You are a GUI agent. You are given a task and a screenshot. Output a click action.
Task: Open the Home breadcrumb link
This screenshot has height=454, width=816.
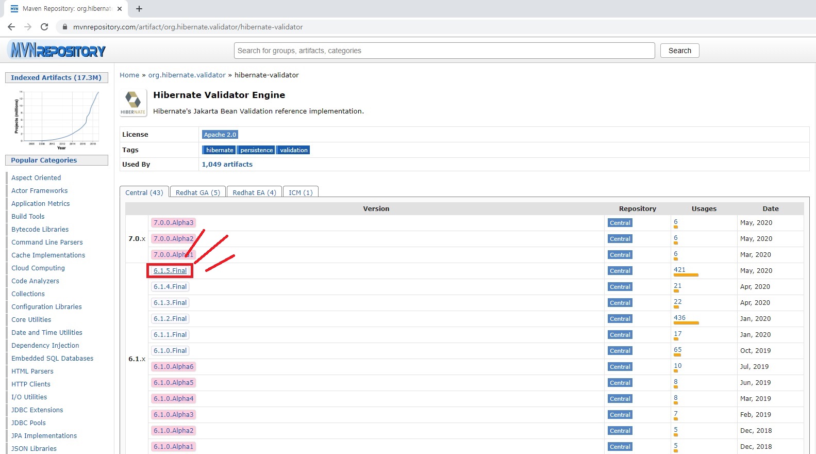coord(129,75)
